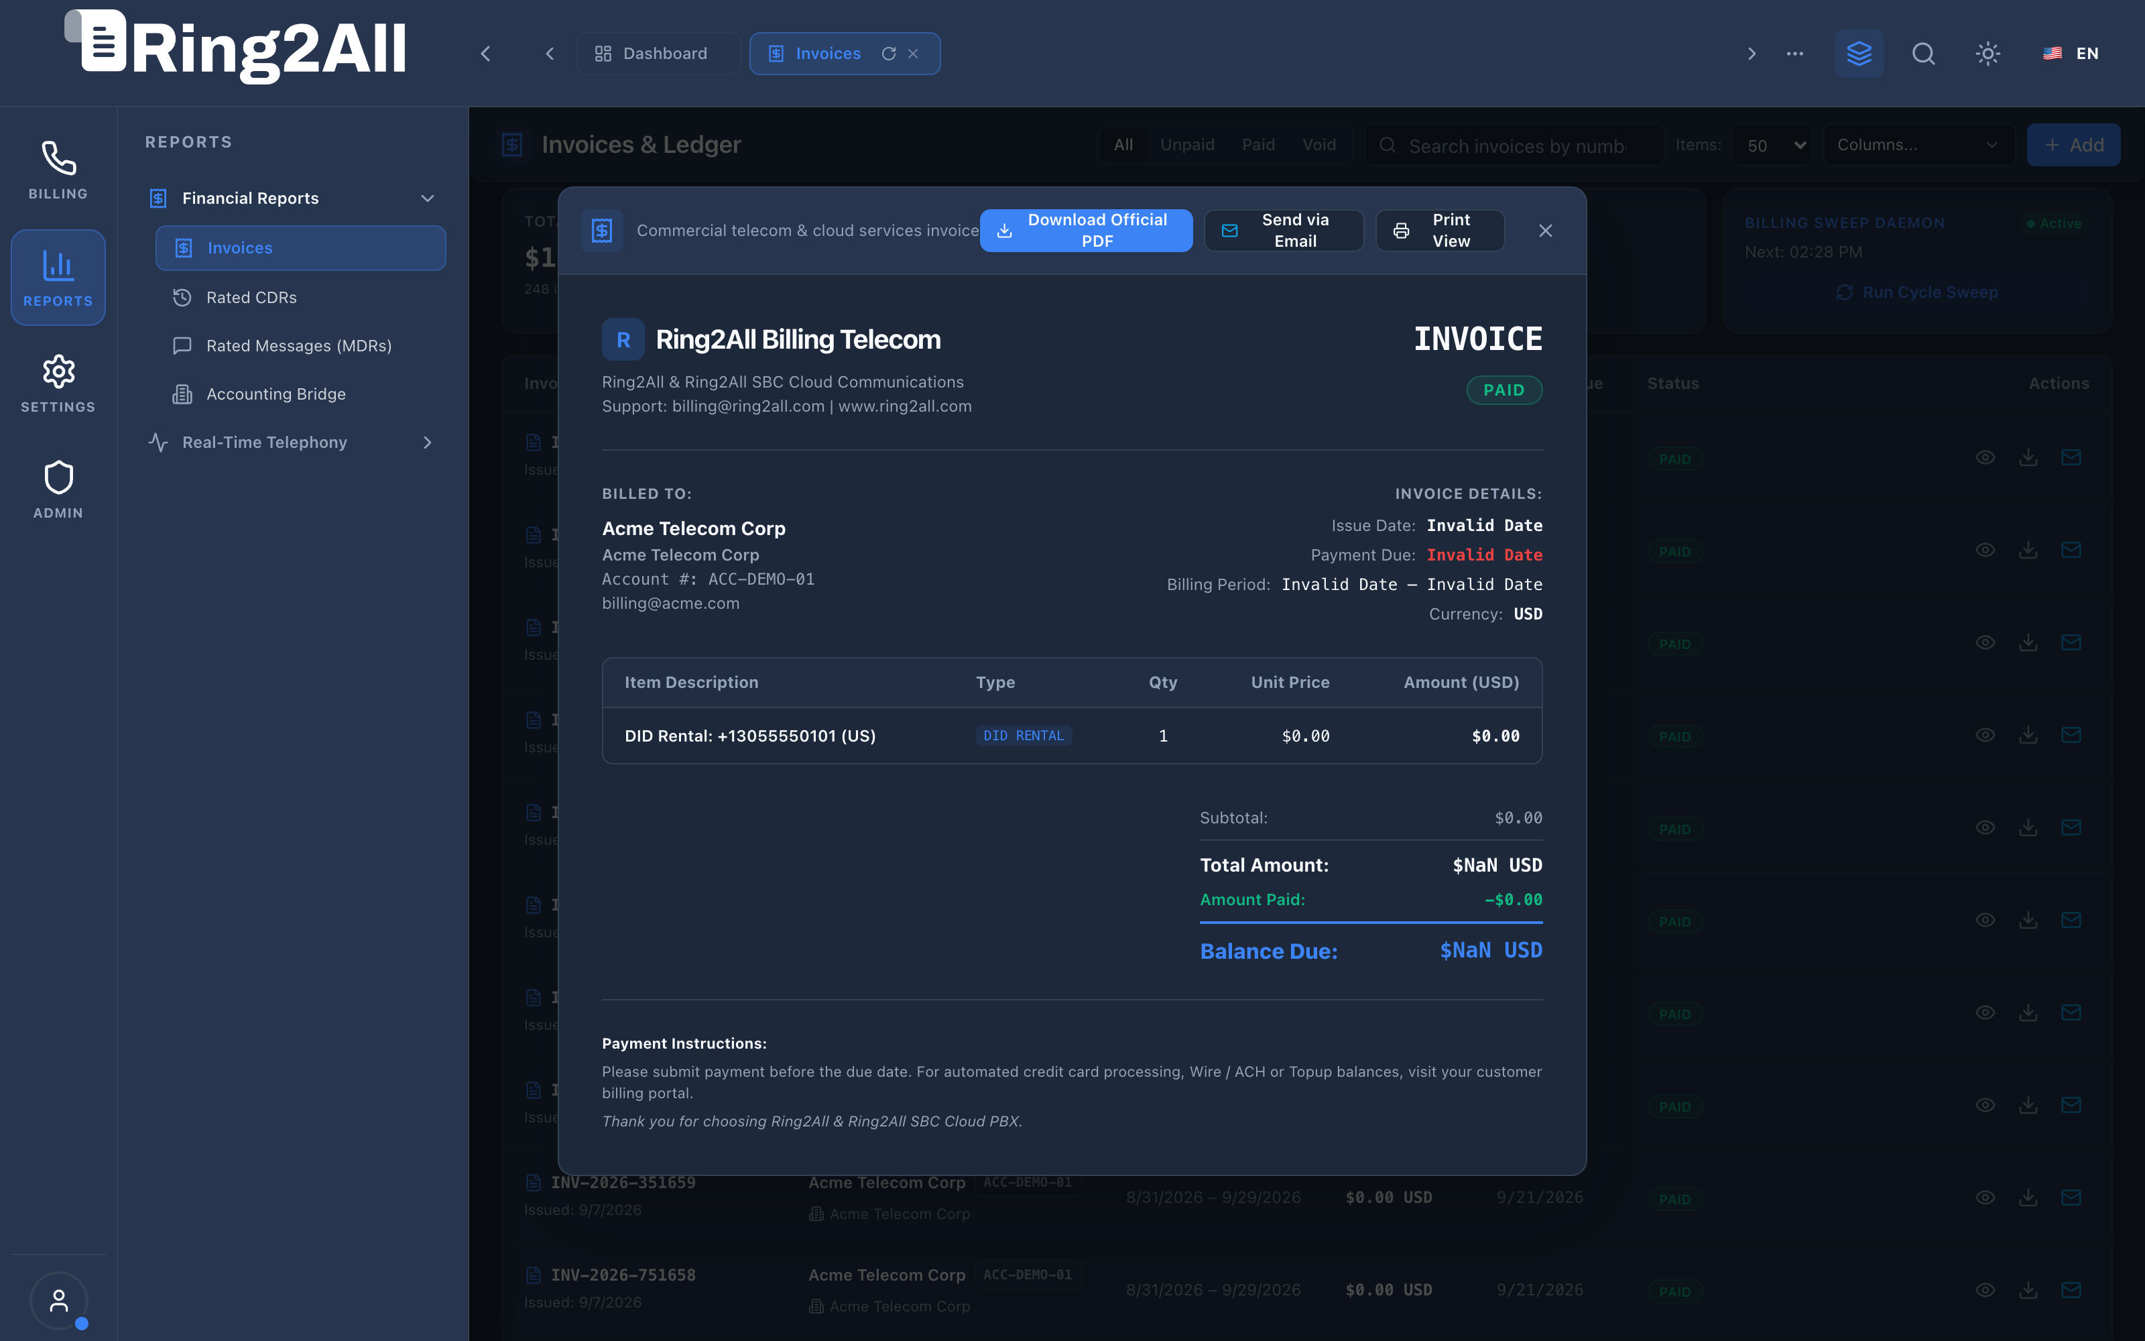Click the layers stack icon in top bar

[x=1859, y=53]
